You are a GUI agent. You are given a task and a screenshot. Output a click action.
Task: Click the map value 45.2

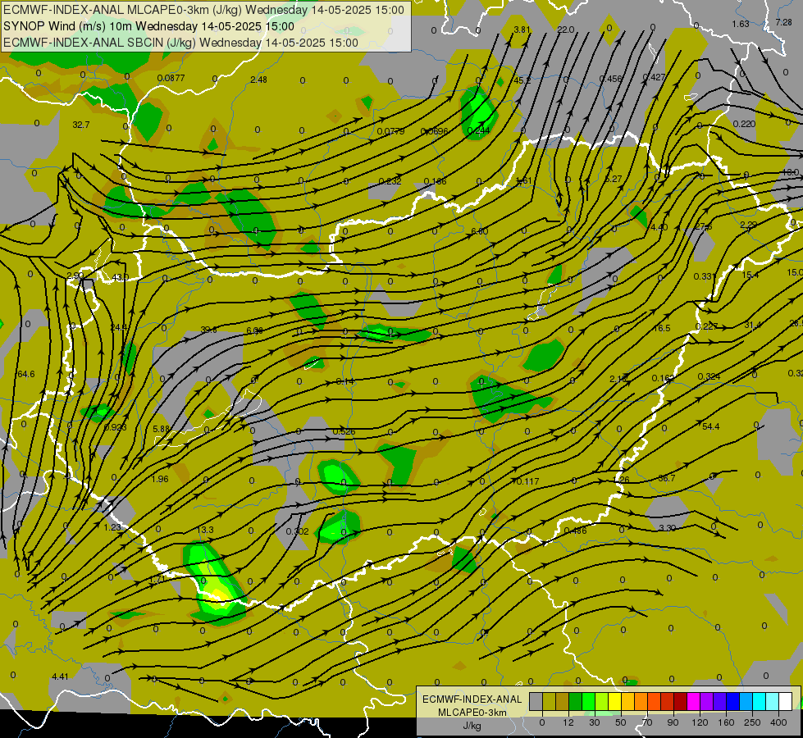[x=522, y=80]
